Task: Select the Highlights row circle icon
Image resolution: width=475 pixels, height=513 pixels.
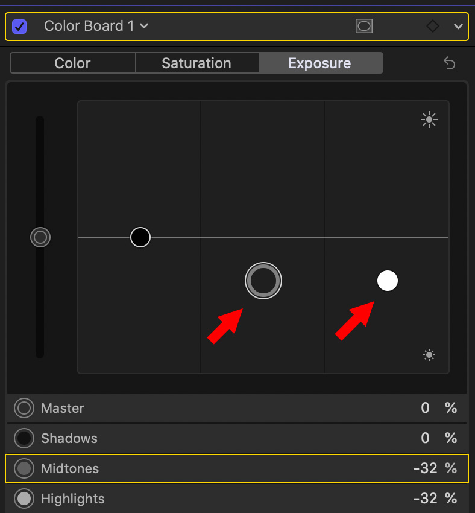Action: [x=25, y=499]
